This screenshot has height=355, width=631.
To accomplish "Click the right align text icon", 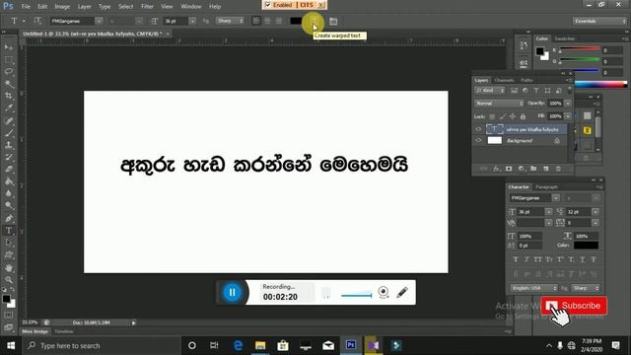I will [x=278, y=21].
